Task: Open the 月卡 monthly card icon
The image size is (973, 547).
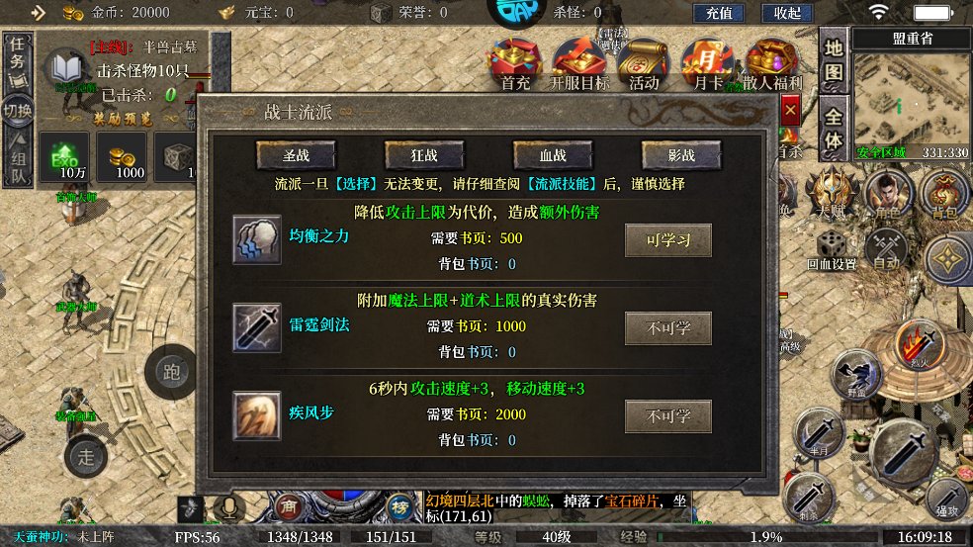Action: 707,64
